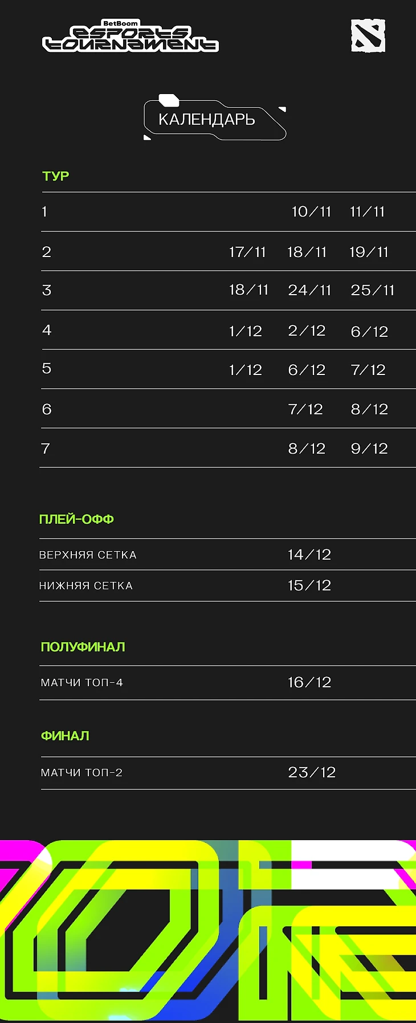
Task: Click the ФИНАЛ section heading
Action: click(x=65, y=736)
